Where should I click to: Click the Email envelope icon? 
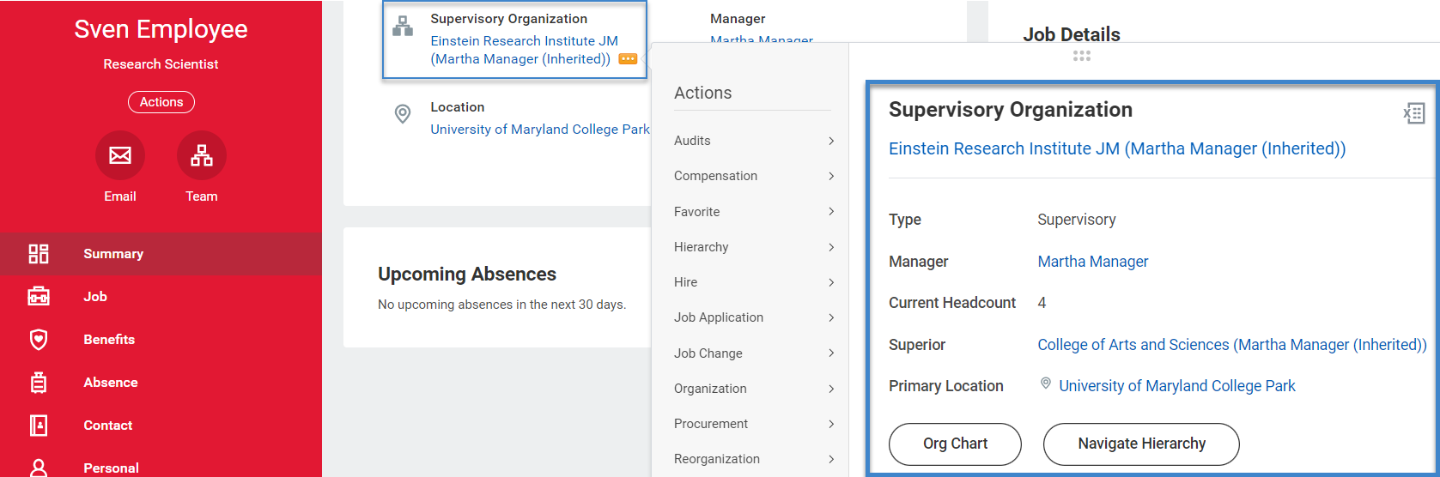coord(120,155)
